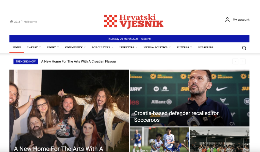Viewport: 260px width, 152px height.
Task: Click the My account link text
Action: point(241,20)
